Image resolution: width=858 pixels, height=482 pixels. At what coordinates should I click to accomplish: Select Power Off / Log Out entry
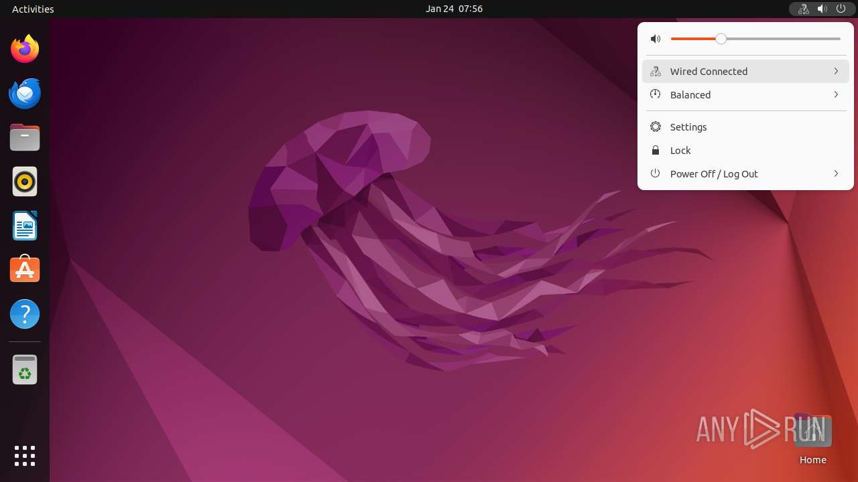click(745, 173)
